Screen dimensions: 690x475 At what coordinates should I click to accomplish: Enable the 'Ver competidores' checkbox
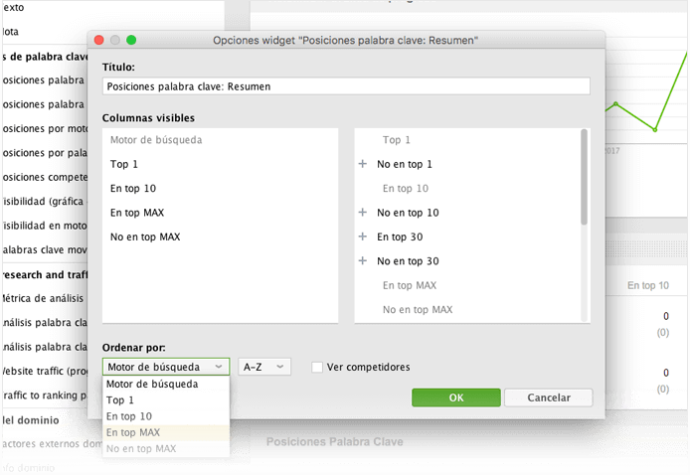(317, 367)
